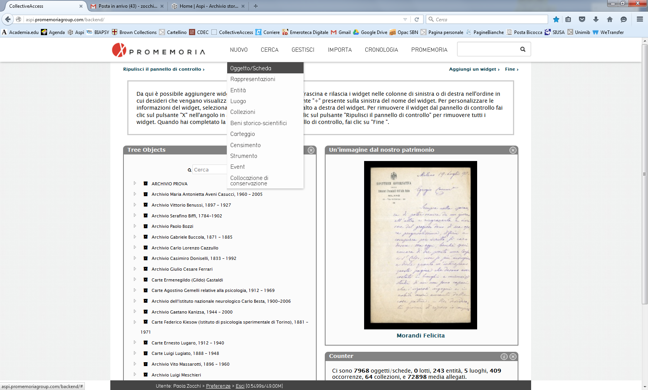
Task: Expand Archivio Vittorio Benussi node arrow
Action: (135, 205)
